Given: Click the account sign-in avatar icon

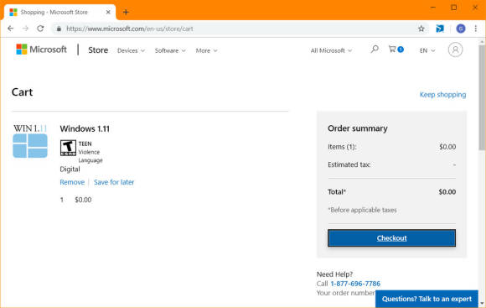Looking at the screenshot, I should [x=455, y=50].
